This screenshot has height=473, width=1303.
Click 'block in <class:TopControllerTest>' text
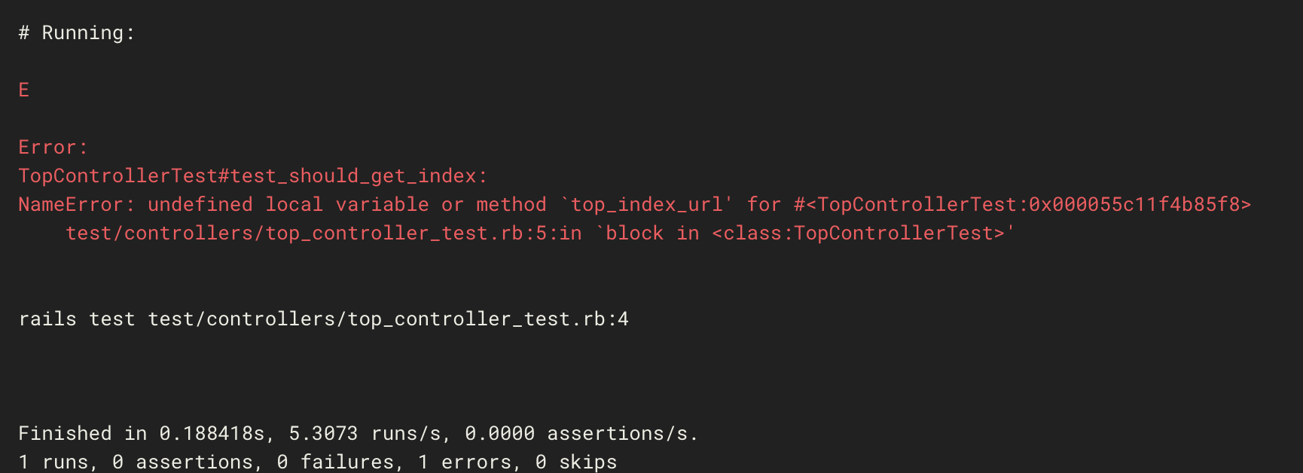click(x=810, y=233)
